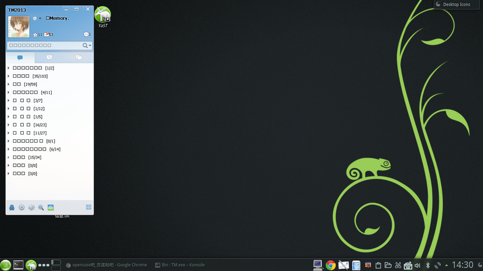483x271 pixels.
Task: Select the group row labeled [0/1]
Action: pyautogui.click(x=50, y=141)
